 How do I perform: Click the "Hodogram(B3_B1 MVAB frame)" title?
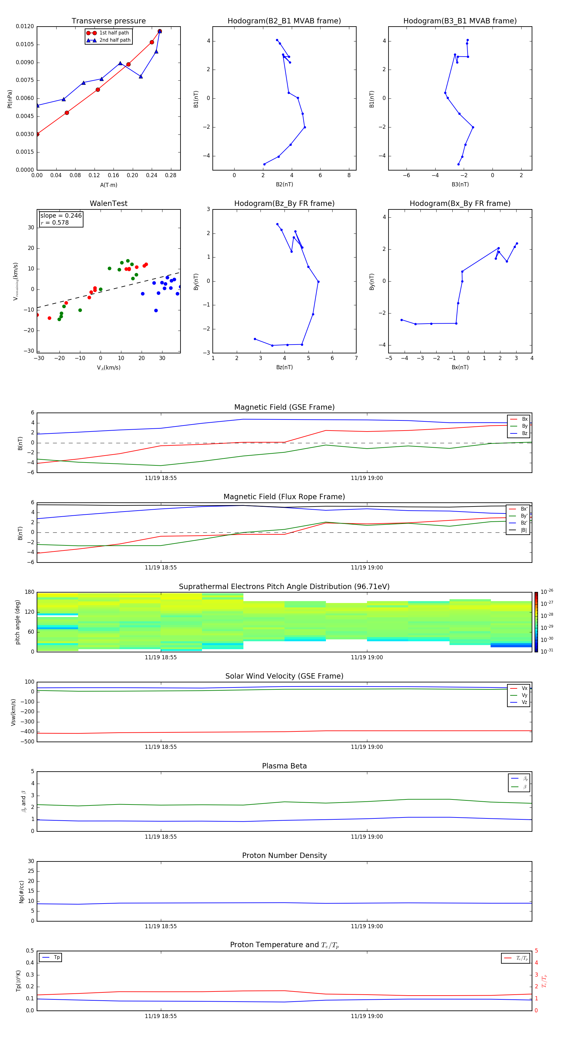460,21
